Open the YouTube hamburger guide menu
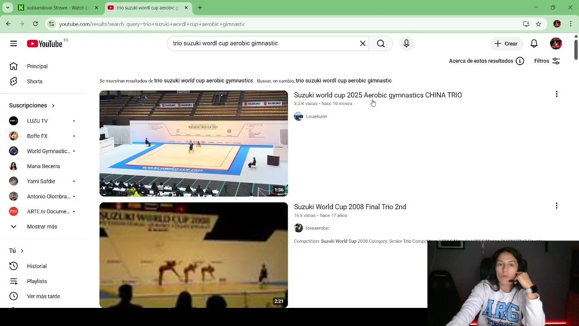The height and width of the screenshot is (326, 579). pos(14,43)
